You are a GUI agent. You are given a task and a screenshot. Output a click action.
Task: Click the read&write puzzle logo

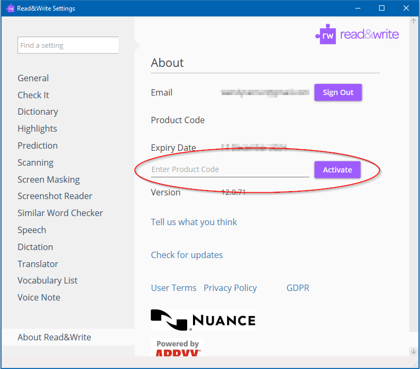click(x=357, y=35)
